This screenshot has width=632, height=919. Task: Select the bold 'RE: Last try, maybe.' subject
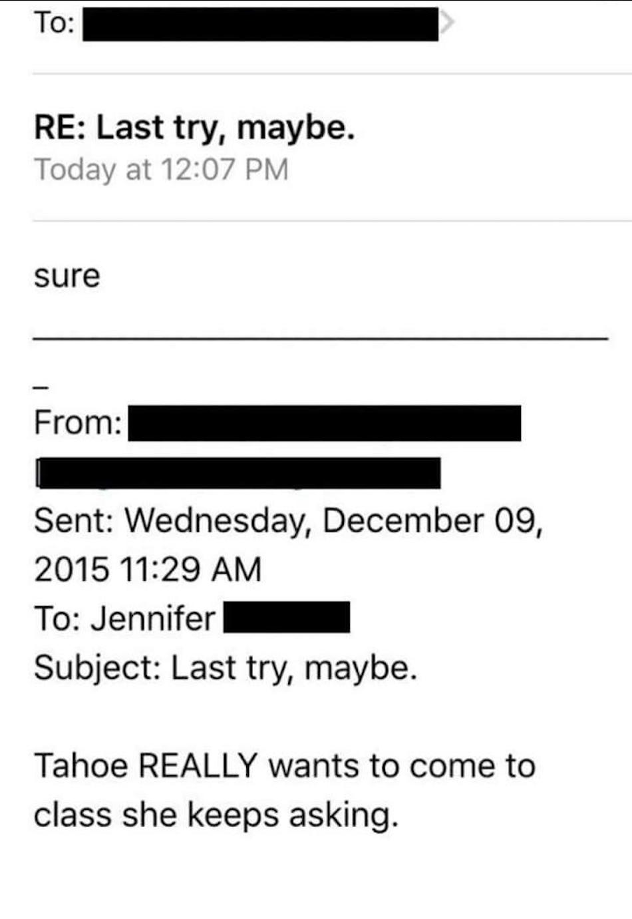(x=194, y=127)
